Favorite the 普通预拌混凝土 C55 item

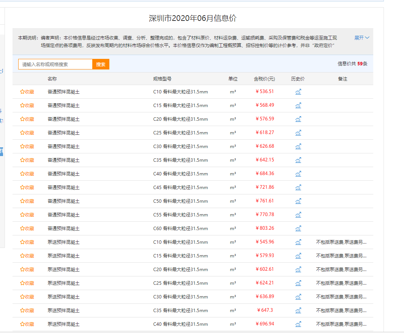(x=27, y=215)
